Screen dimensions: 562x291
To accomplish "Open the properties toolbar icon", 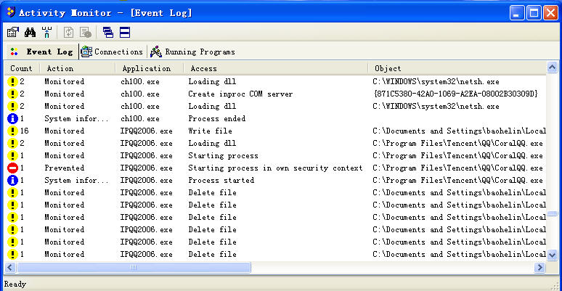I will pyautogui.click(x=13, y=33).
